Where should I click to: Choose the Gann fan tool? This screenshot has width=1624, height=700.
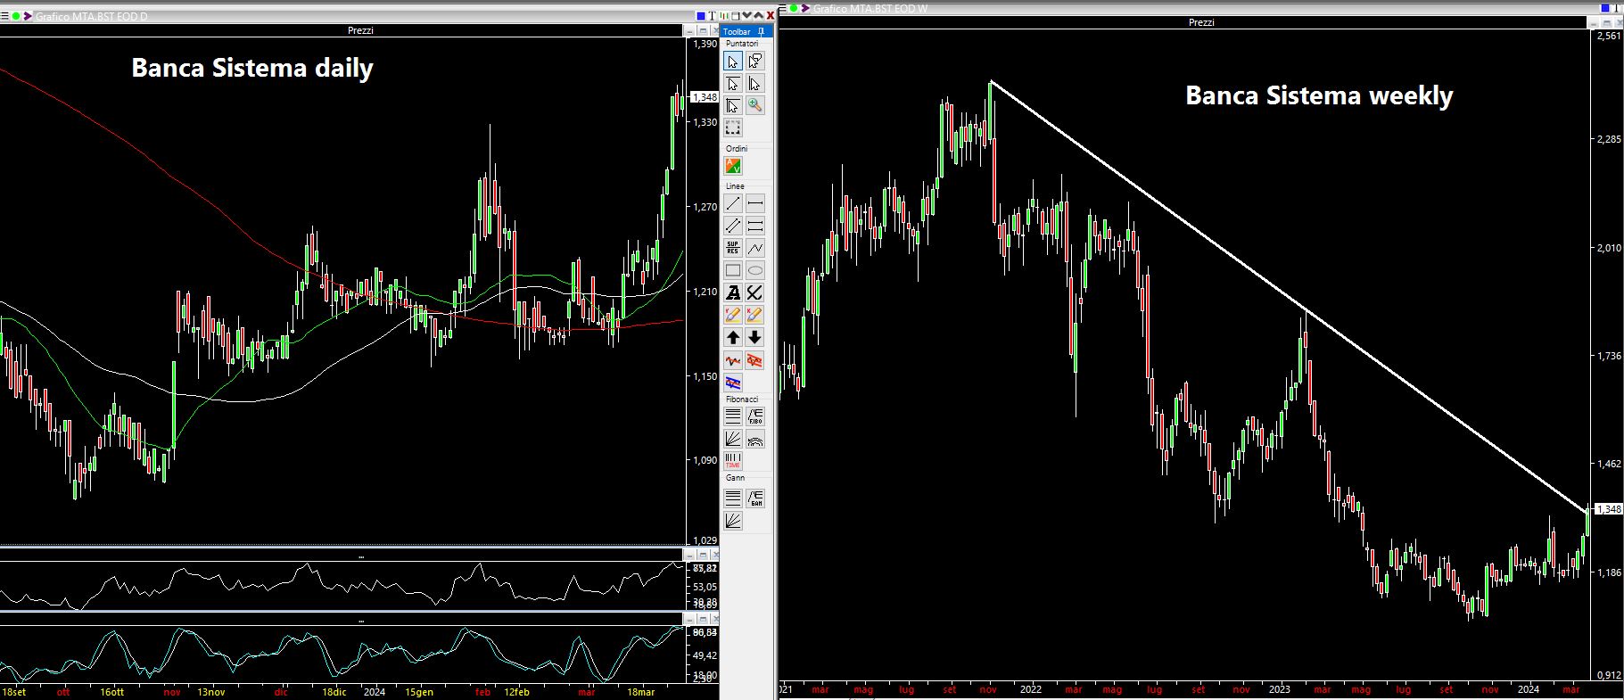pos(732,520)
